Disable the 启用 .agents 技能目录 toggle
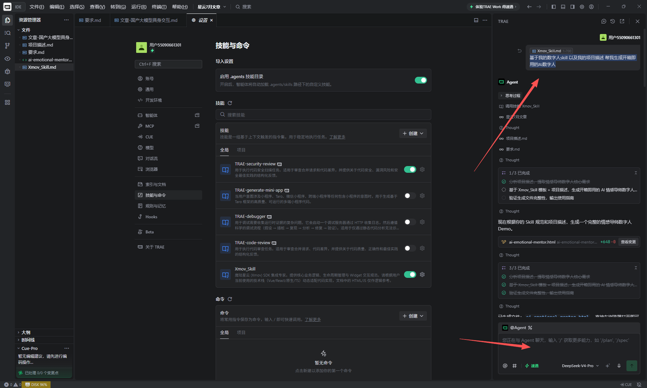Screen dimensions: 647x388 pos(421,80)
